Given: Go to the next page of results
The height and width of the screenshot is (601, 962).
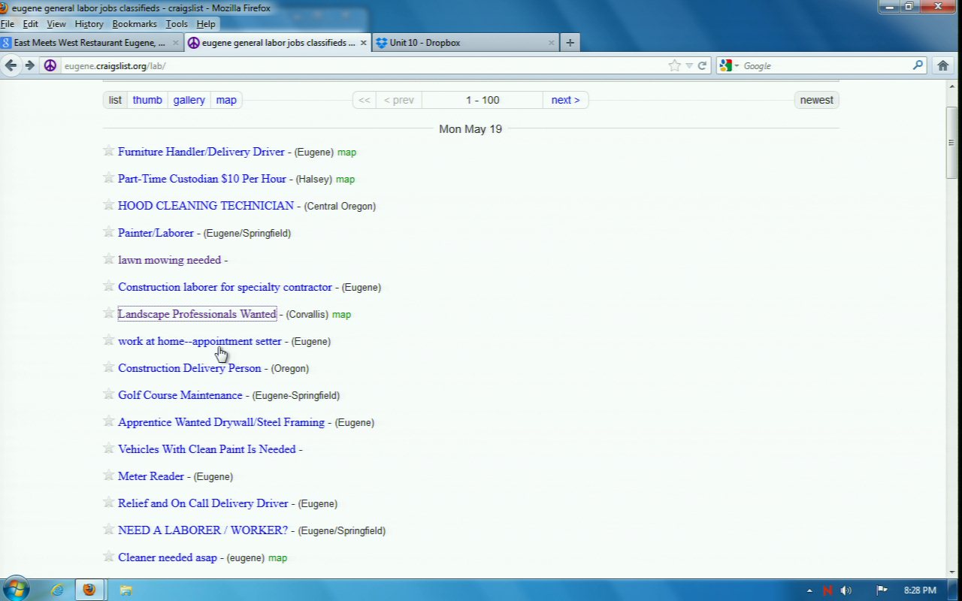Looking at the screenshot, I should [565, 100].
